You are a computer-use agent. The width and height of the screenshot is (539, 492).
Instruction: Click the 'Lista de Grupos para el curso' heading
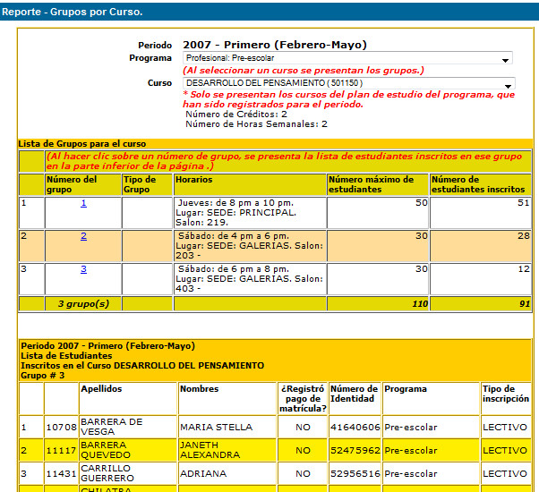click(x=82, y=144)
